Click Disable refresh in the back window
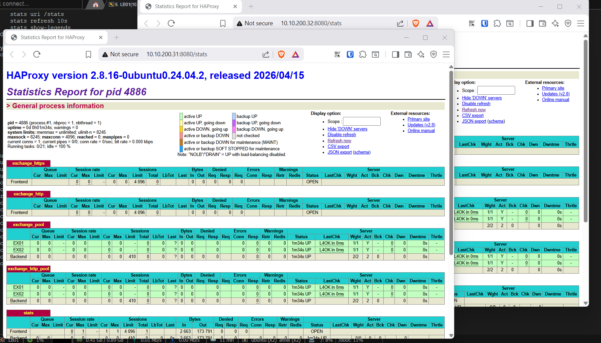This screenshot has width=601, height=343. tap(476, 104)
